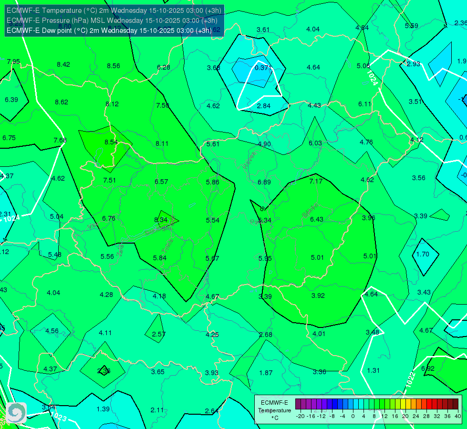
Task: Click the 4.01 temperature value
Action: [x=319, y=334]
